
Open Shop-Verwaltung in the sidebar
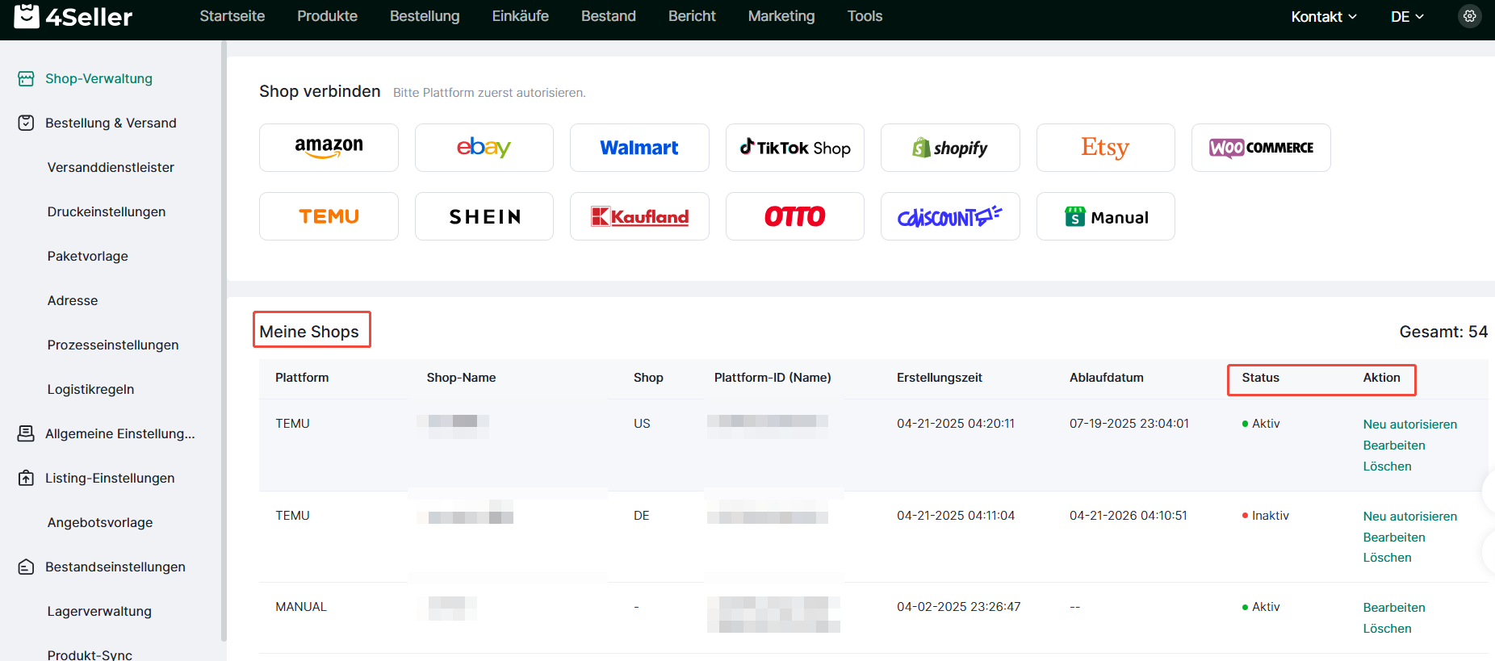98,78
